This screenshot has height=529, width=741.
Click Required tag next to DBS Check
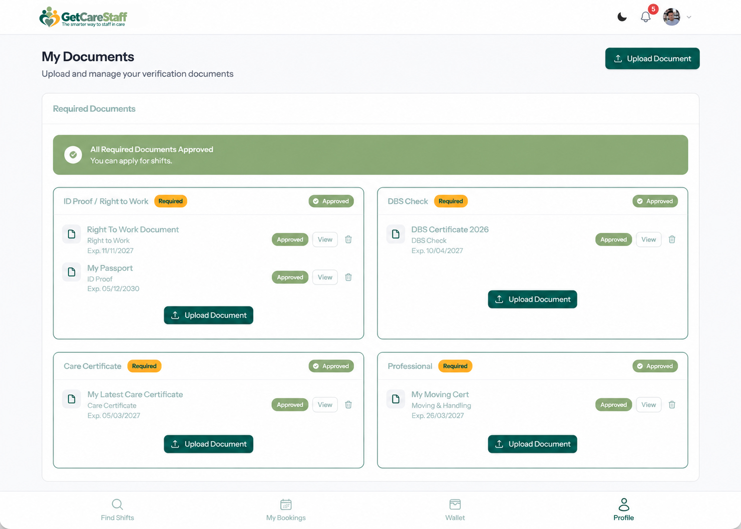tap(451, 201)
